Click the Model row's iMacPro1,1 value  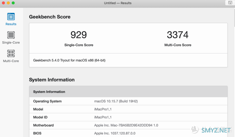point(103,109)
